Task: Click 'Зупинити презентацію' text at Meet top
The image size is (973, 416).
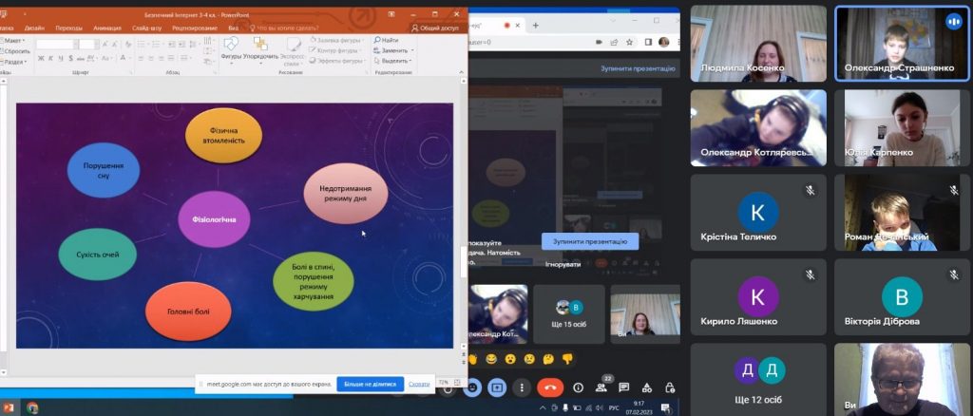Action: coord(638,68)
